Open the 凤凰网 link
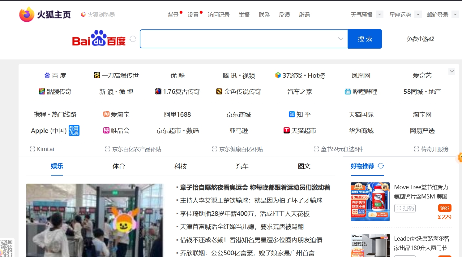Screen dimensions: 462x257 point(361,76)
